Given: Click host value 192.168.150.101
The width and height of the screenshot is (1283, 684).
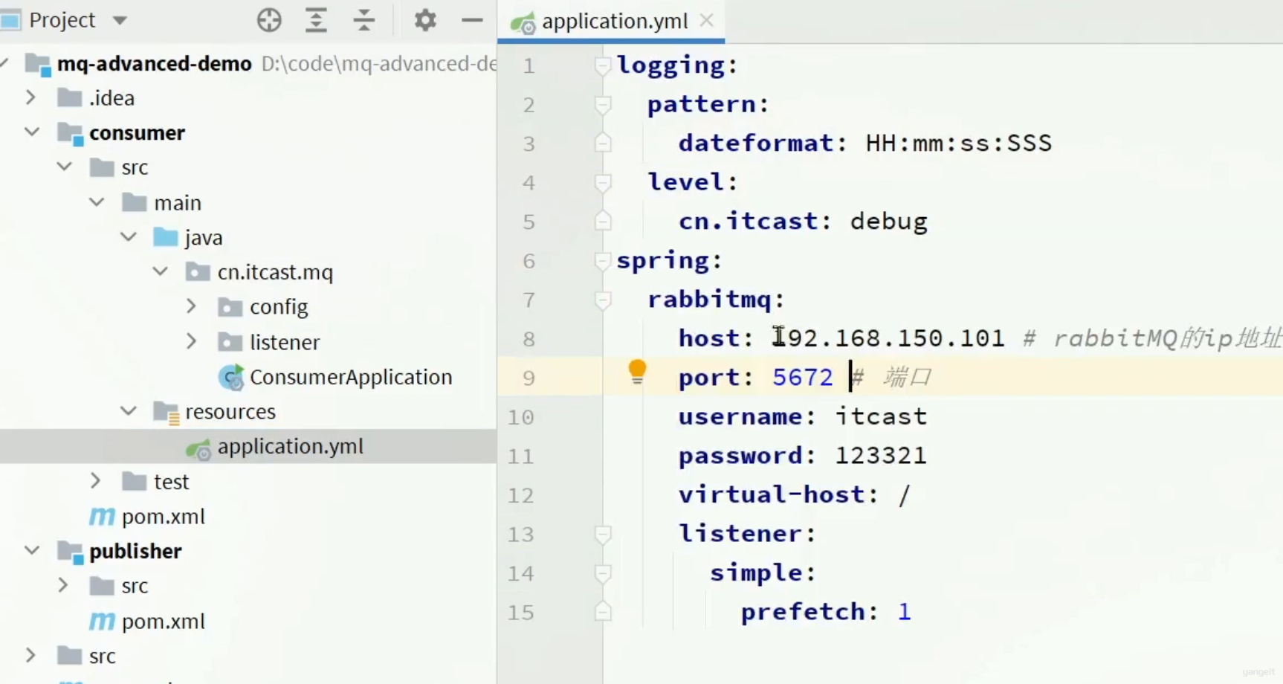Looking at the screenshot, I should 888,338.
